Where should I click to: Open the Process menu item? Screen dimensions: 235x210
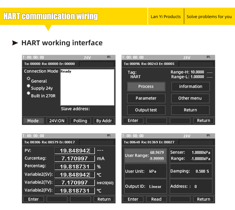click(146, 87)
